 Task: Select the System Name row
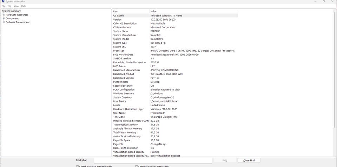click(x=175, y=31)
